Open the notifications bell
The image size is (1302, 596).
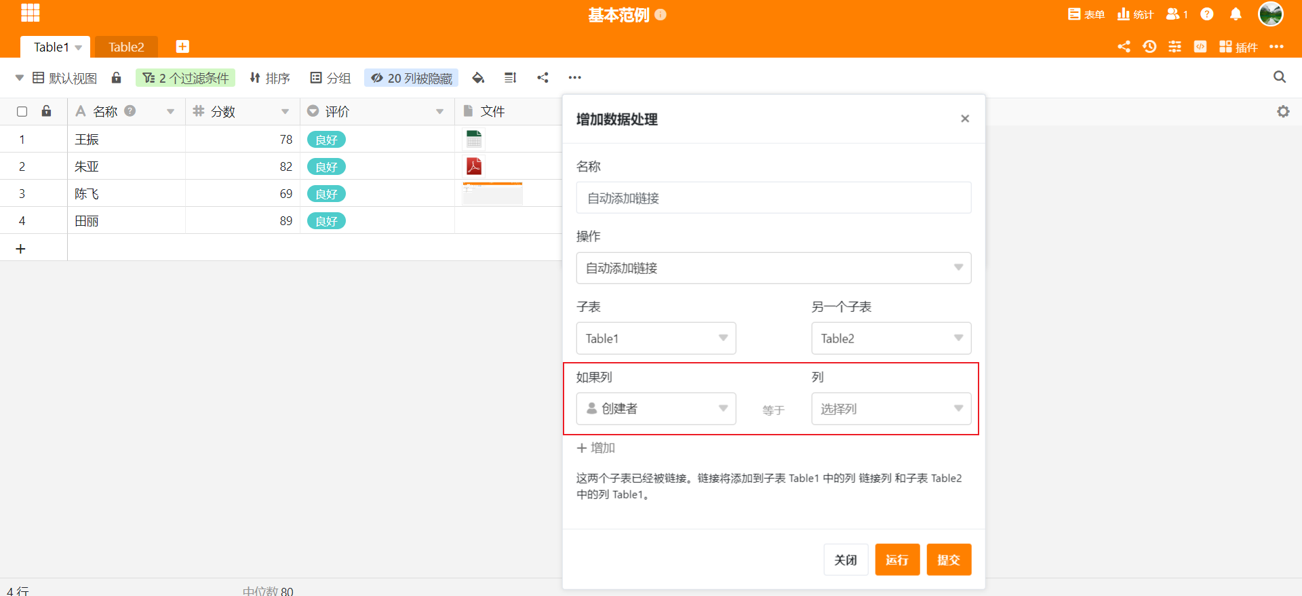[1236, 14]
